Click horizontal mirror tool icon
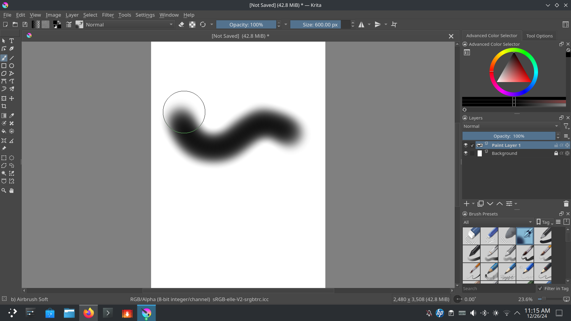571x321 pixels. (x=361, y=25)
